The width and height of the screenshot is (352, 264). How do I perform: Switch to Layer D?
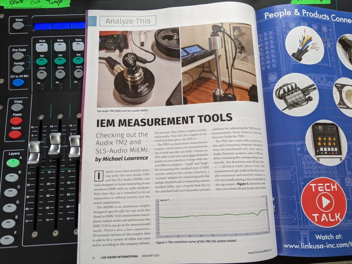[9, 208]
